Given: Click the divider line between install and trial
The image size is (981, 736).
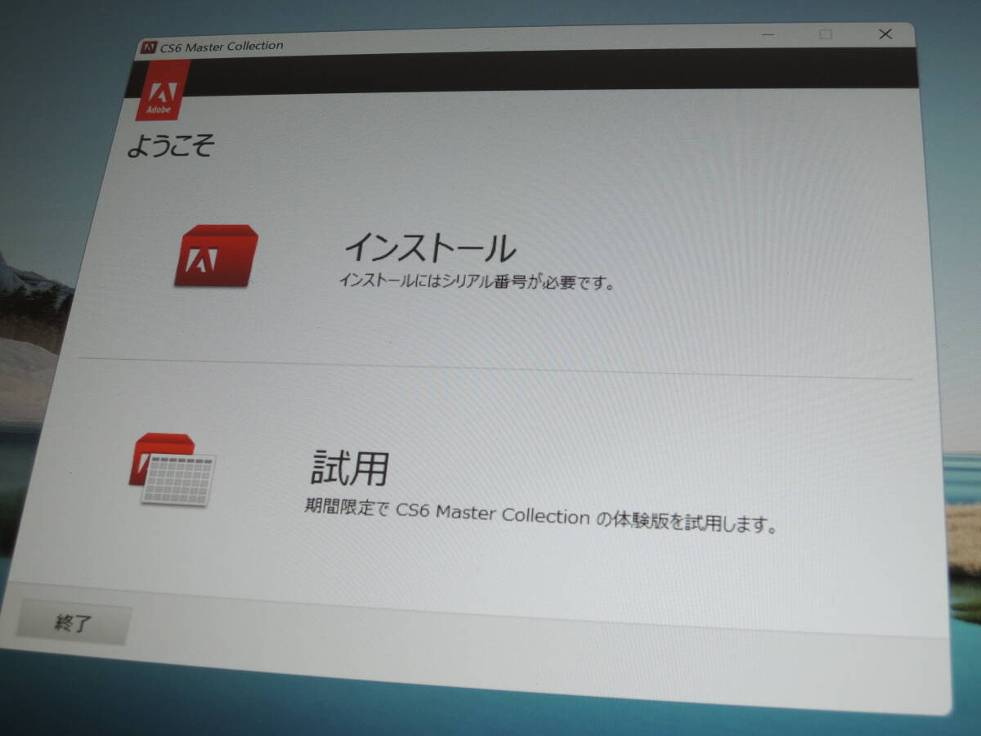Looking at the screenshot, I should 490,369.
